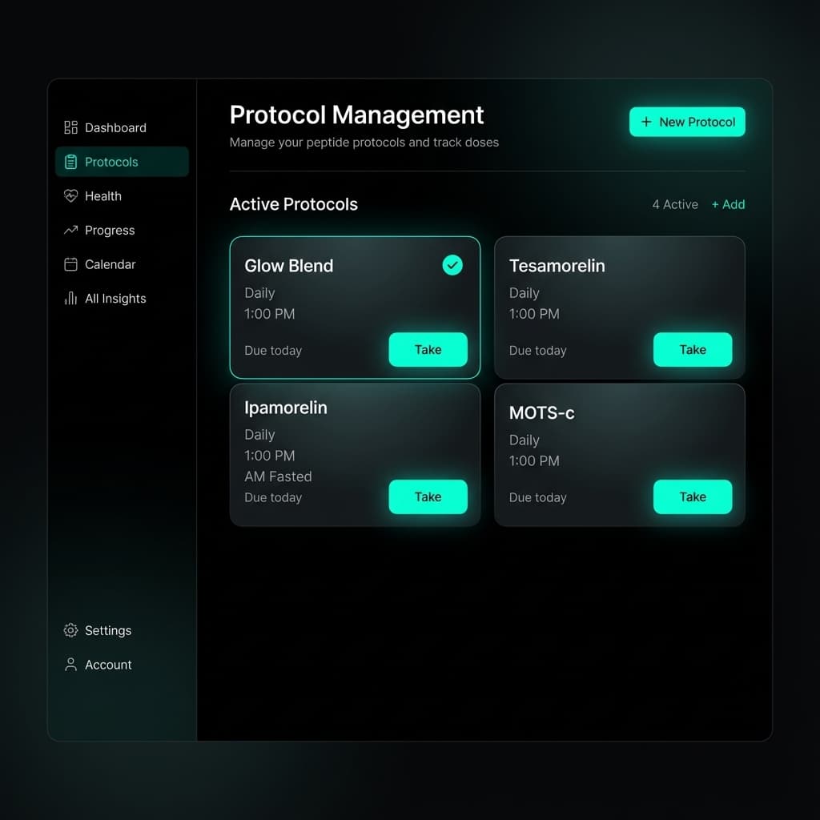This screenshot has width=820, height=820.
Task: Open the Health menu item
Action: tap(103, 196)
